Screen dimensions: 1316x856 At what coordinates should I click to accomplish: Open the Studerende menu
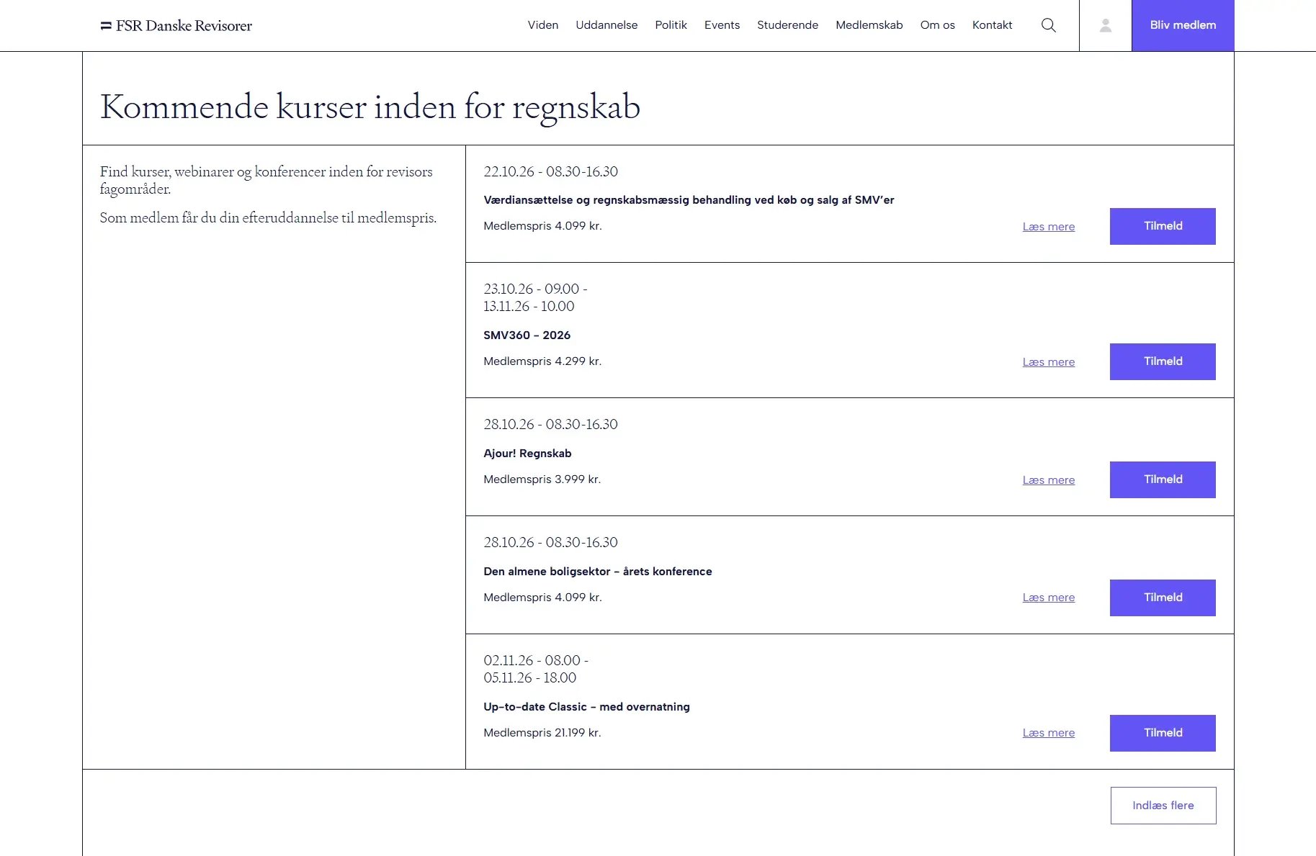[x=787, y=25]
